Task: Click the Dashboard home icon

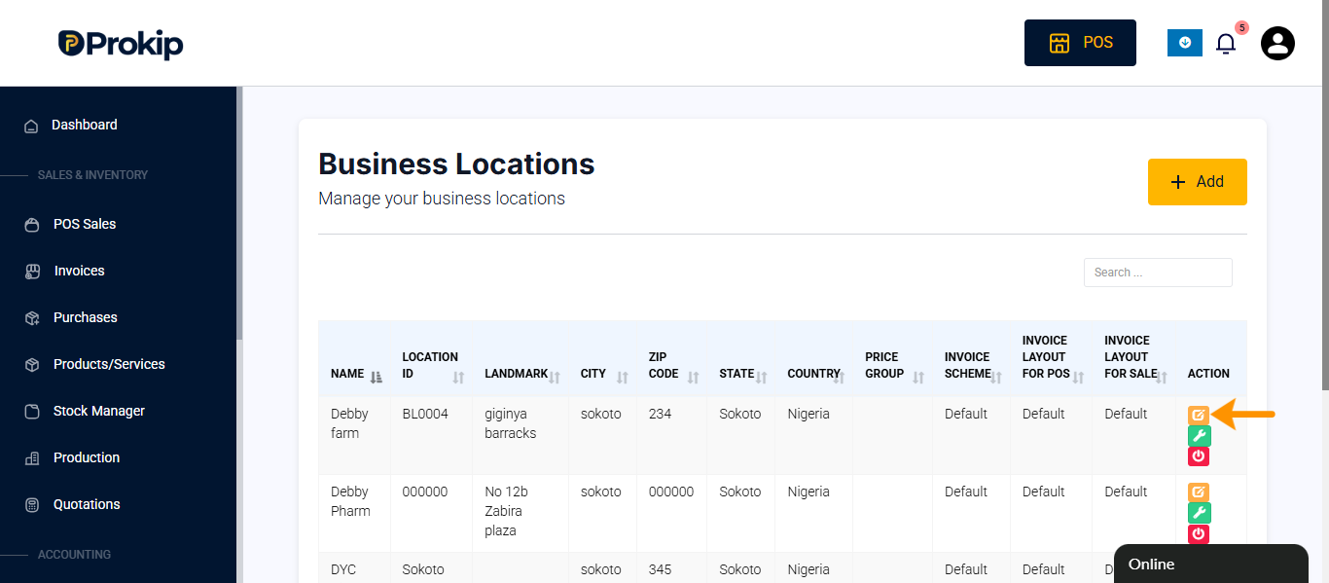Action: 32,126
